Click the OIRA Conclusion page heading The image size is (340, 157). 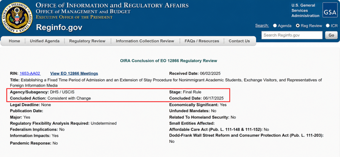click(169, 61)
